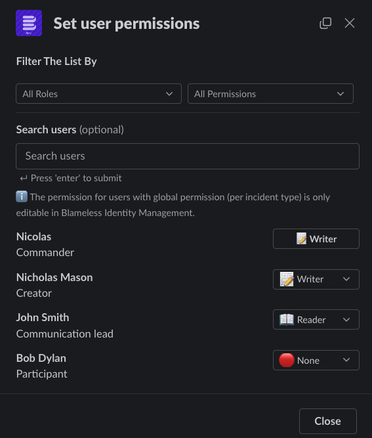Click the red circle icon for Bob Dylan
The width and height of the screenshot is (372, 438).
287,360
